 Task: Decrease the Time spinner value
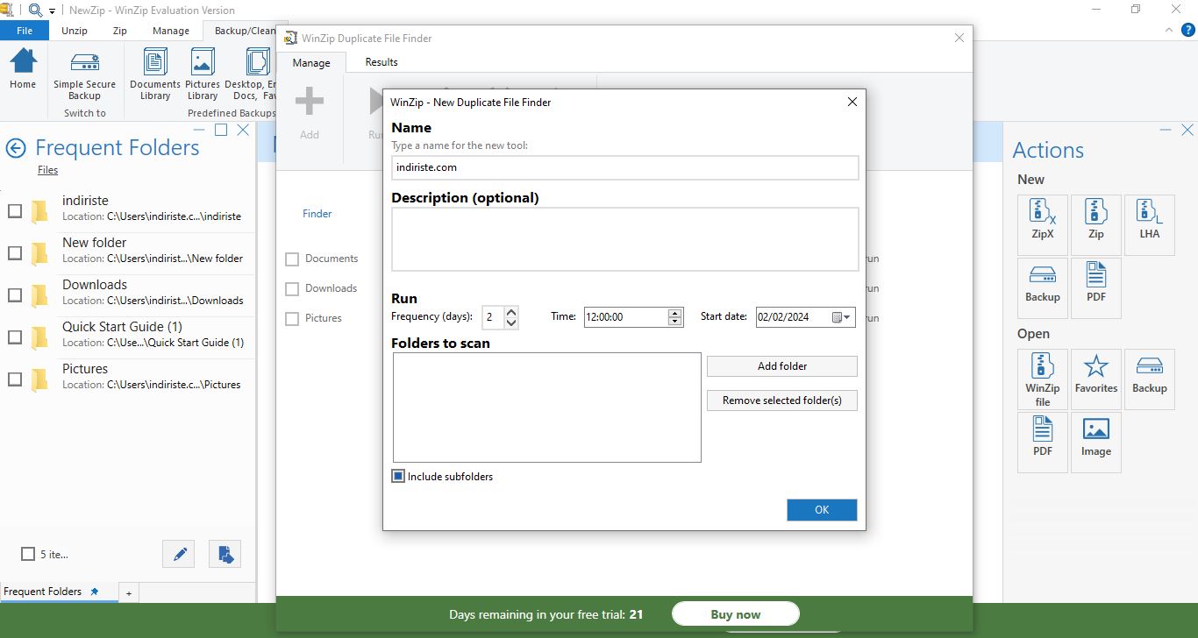[674, 322]
